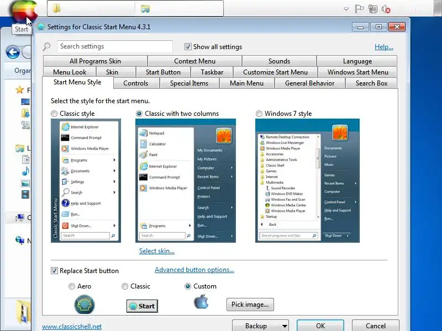Choose the Classic button radio option
The width and height of the screenshot is (442, 331).
click(125, 286)
